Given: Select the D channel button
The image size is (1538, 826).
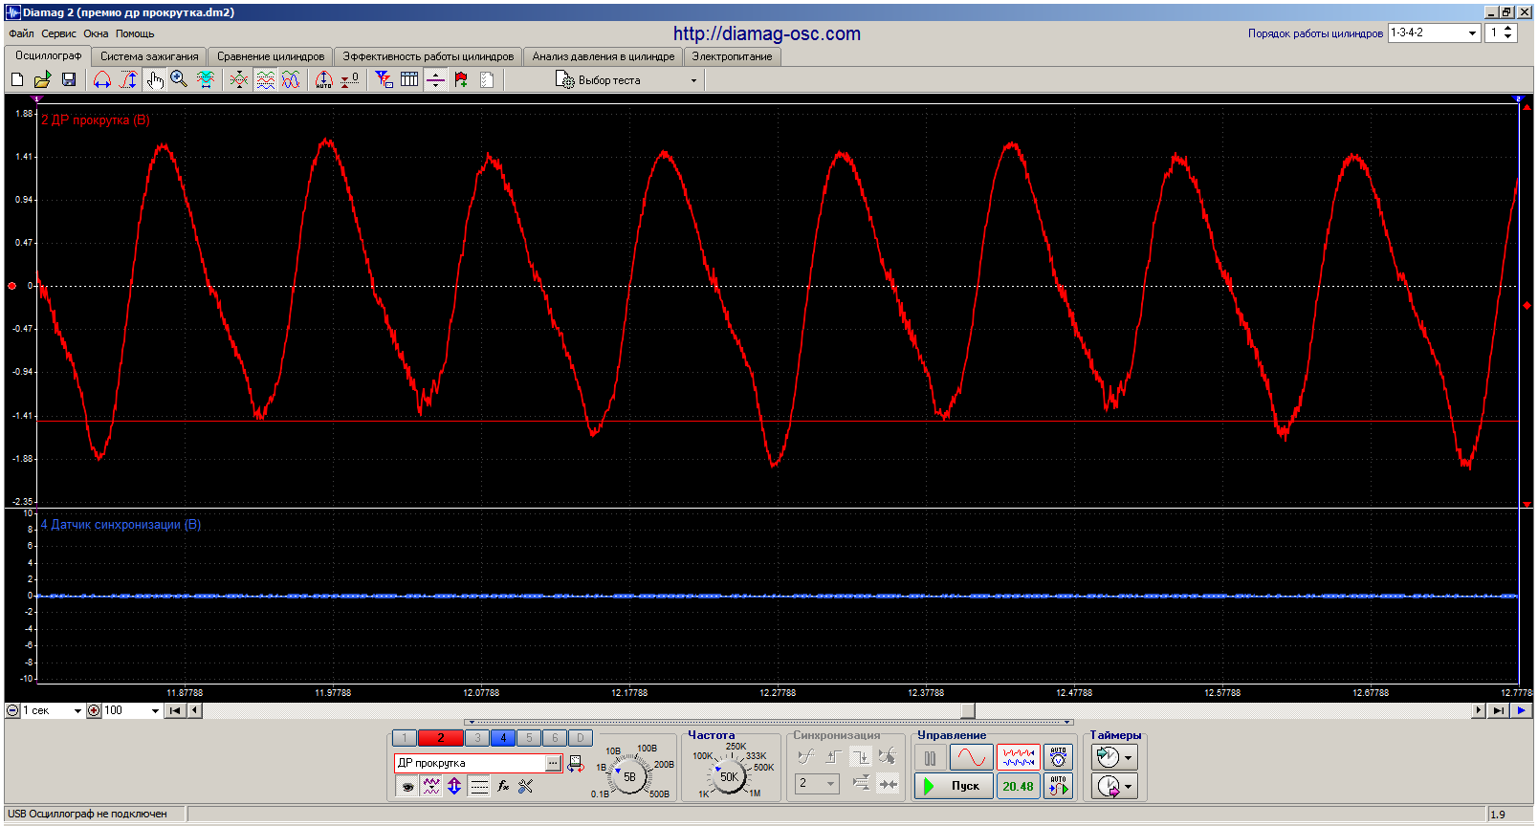Looking at the screenshot, I should [x=580, y=738].
